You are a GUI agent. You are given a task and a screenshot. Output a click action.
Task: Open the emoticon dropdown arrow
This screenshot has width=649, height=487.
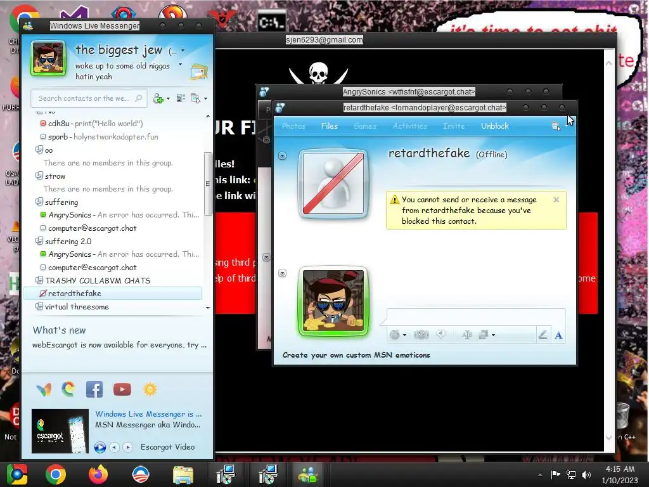click(x=404, y=335)
